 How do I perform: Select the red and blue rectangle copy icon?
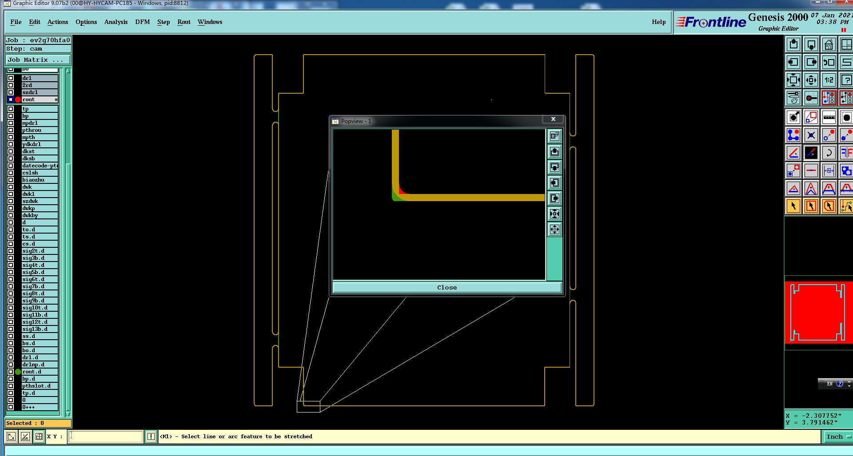[x=811, y=117]
